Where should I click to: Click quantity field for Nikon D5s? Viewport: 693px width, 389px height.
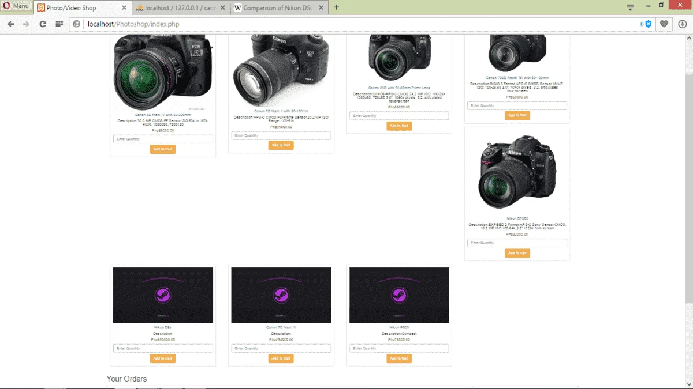pyautogui.click(x=163, y=348)
